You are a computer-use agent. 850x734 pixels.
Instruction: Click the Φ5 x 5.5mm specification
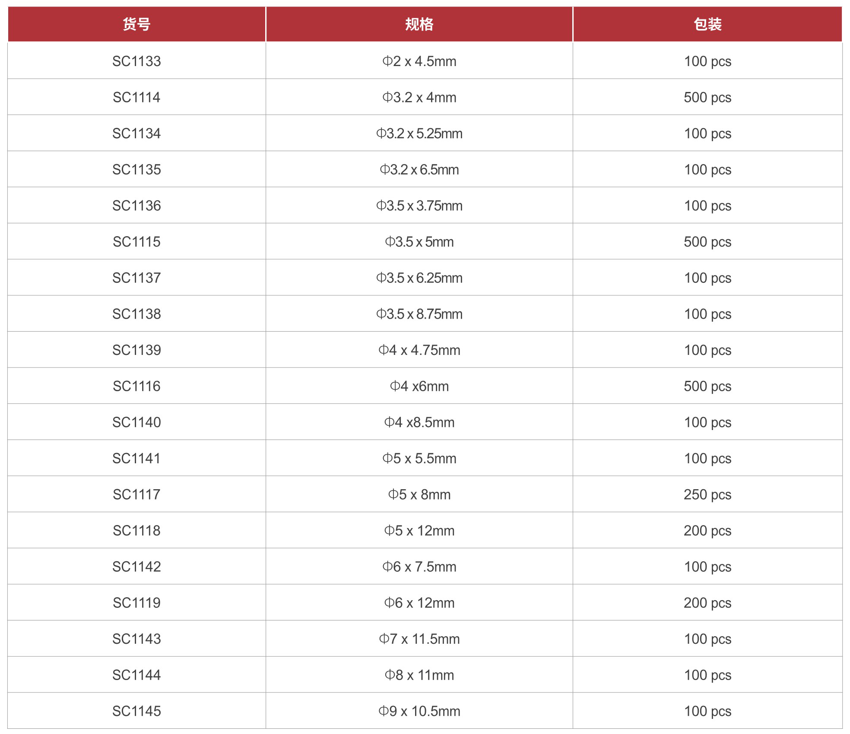pyautogui.click(x=419, y=459)
